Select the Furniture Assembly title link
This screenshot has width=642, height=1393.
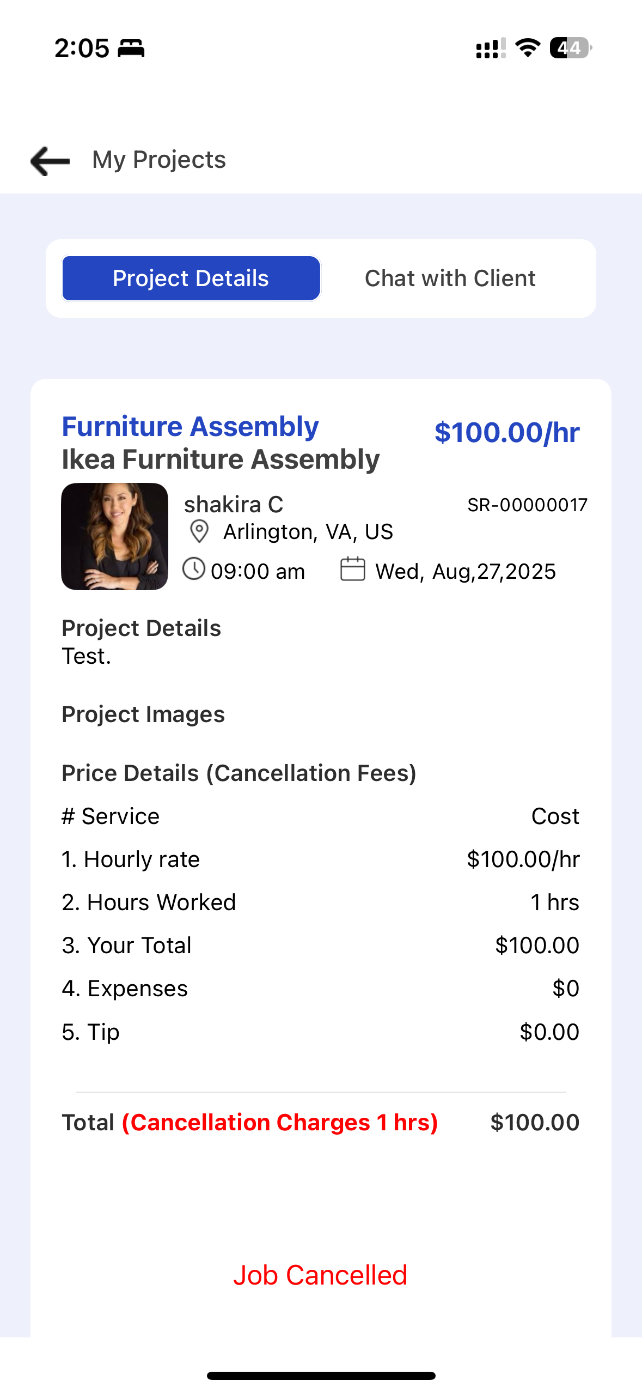[190, 426]
